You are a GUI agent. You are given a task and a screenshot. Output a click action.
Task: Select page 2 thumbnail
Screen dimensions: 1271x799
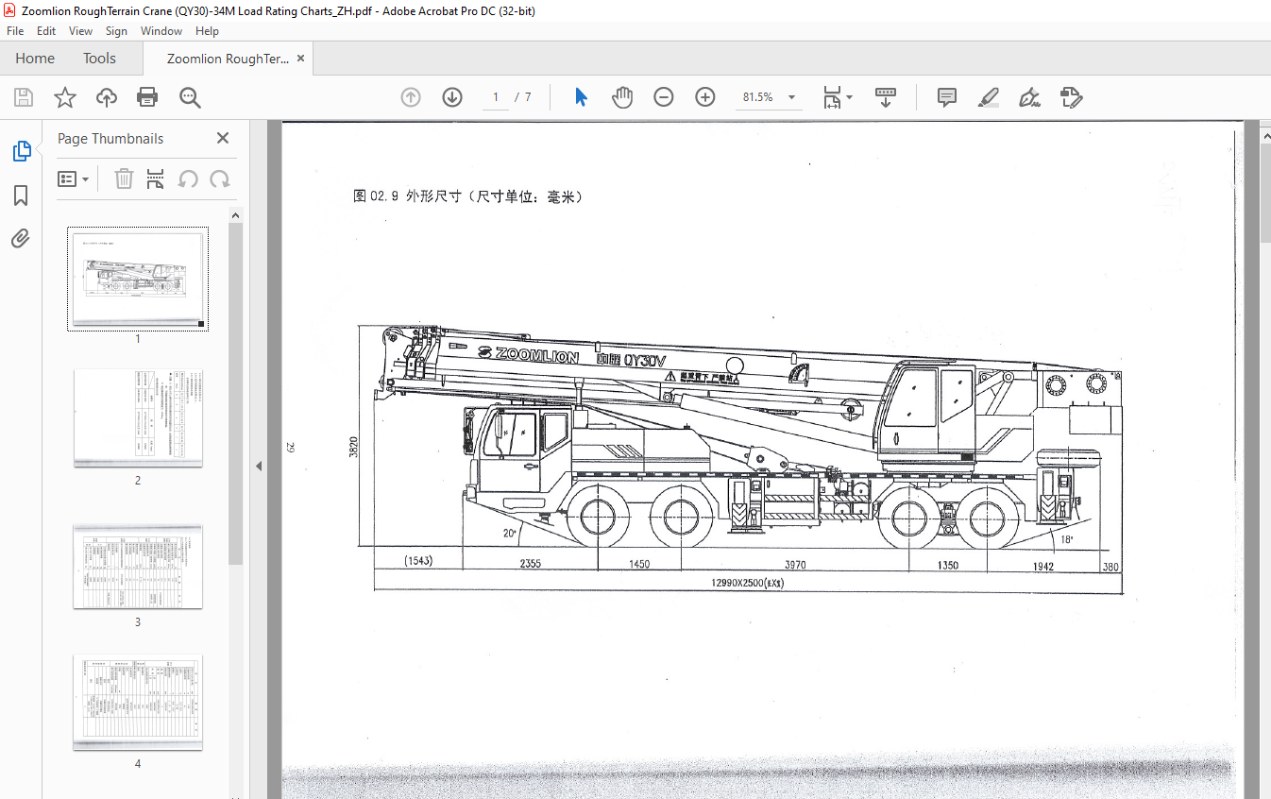138,418
